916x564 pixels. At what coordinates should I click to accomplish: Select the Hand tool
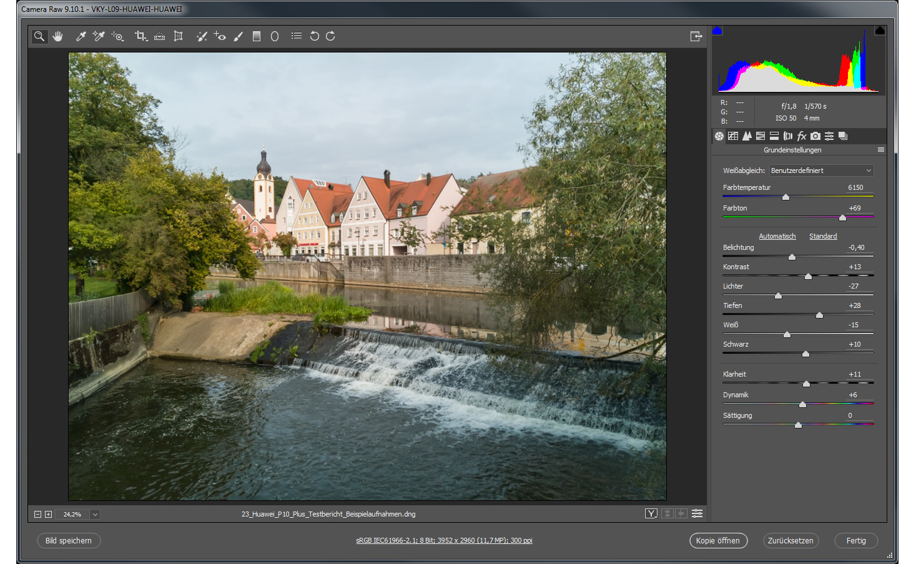click(x=58, y=36)
